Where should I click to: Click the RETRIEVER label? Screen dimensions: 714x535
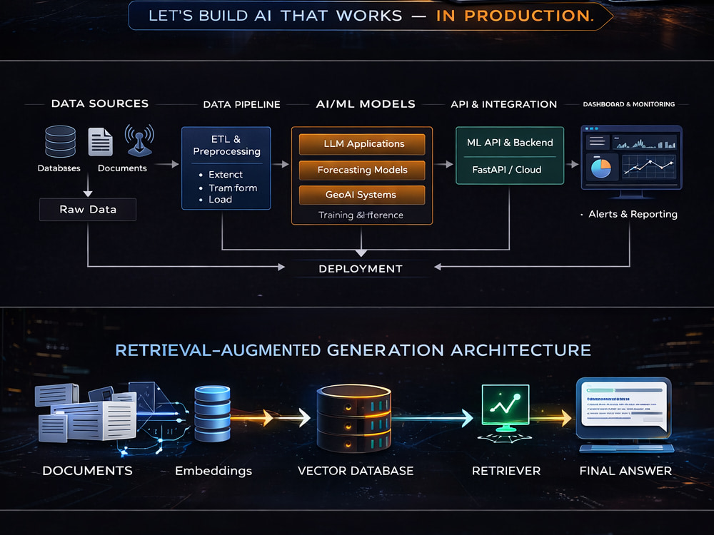click(506, 471)
